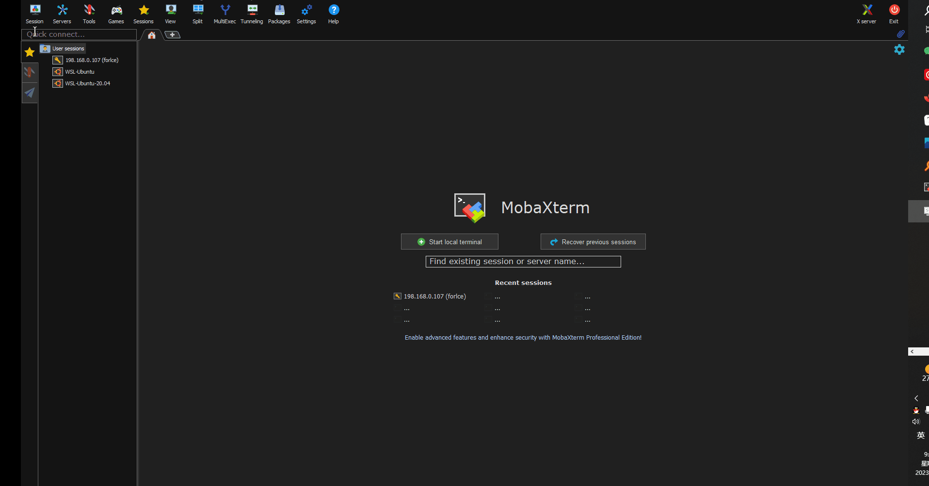Open the Tools toolbar menu

(x=89, y=14)
